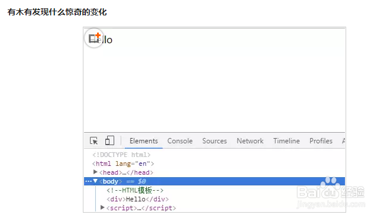Open the Sources tab
This screenshot has height=218, width=387.
(214, 141)
